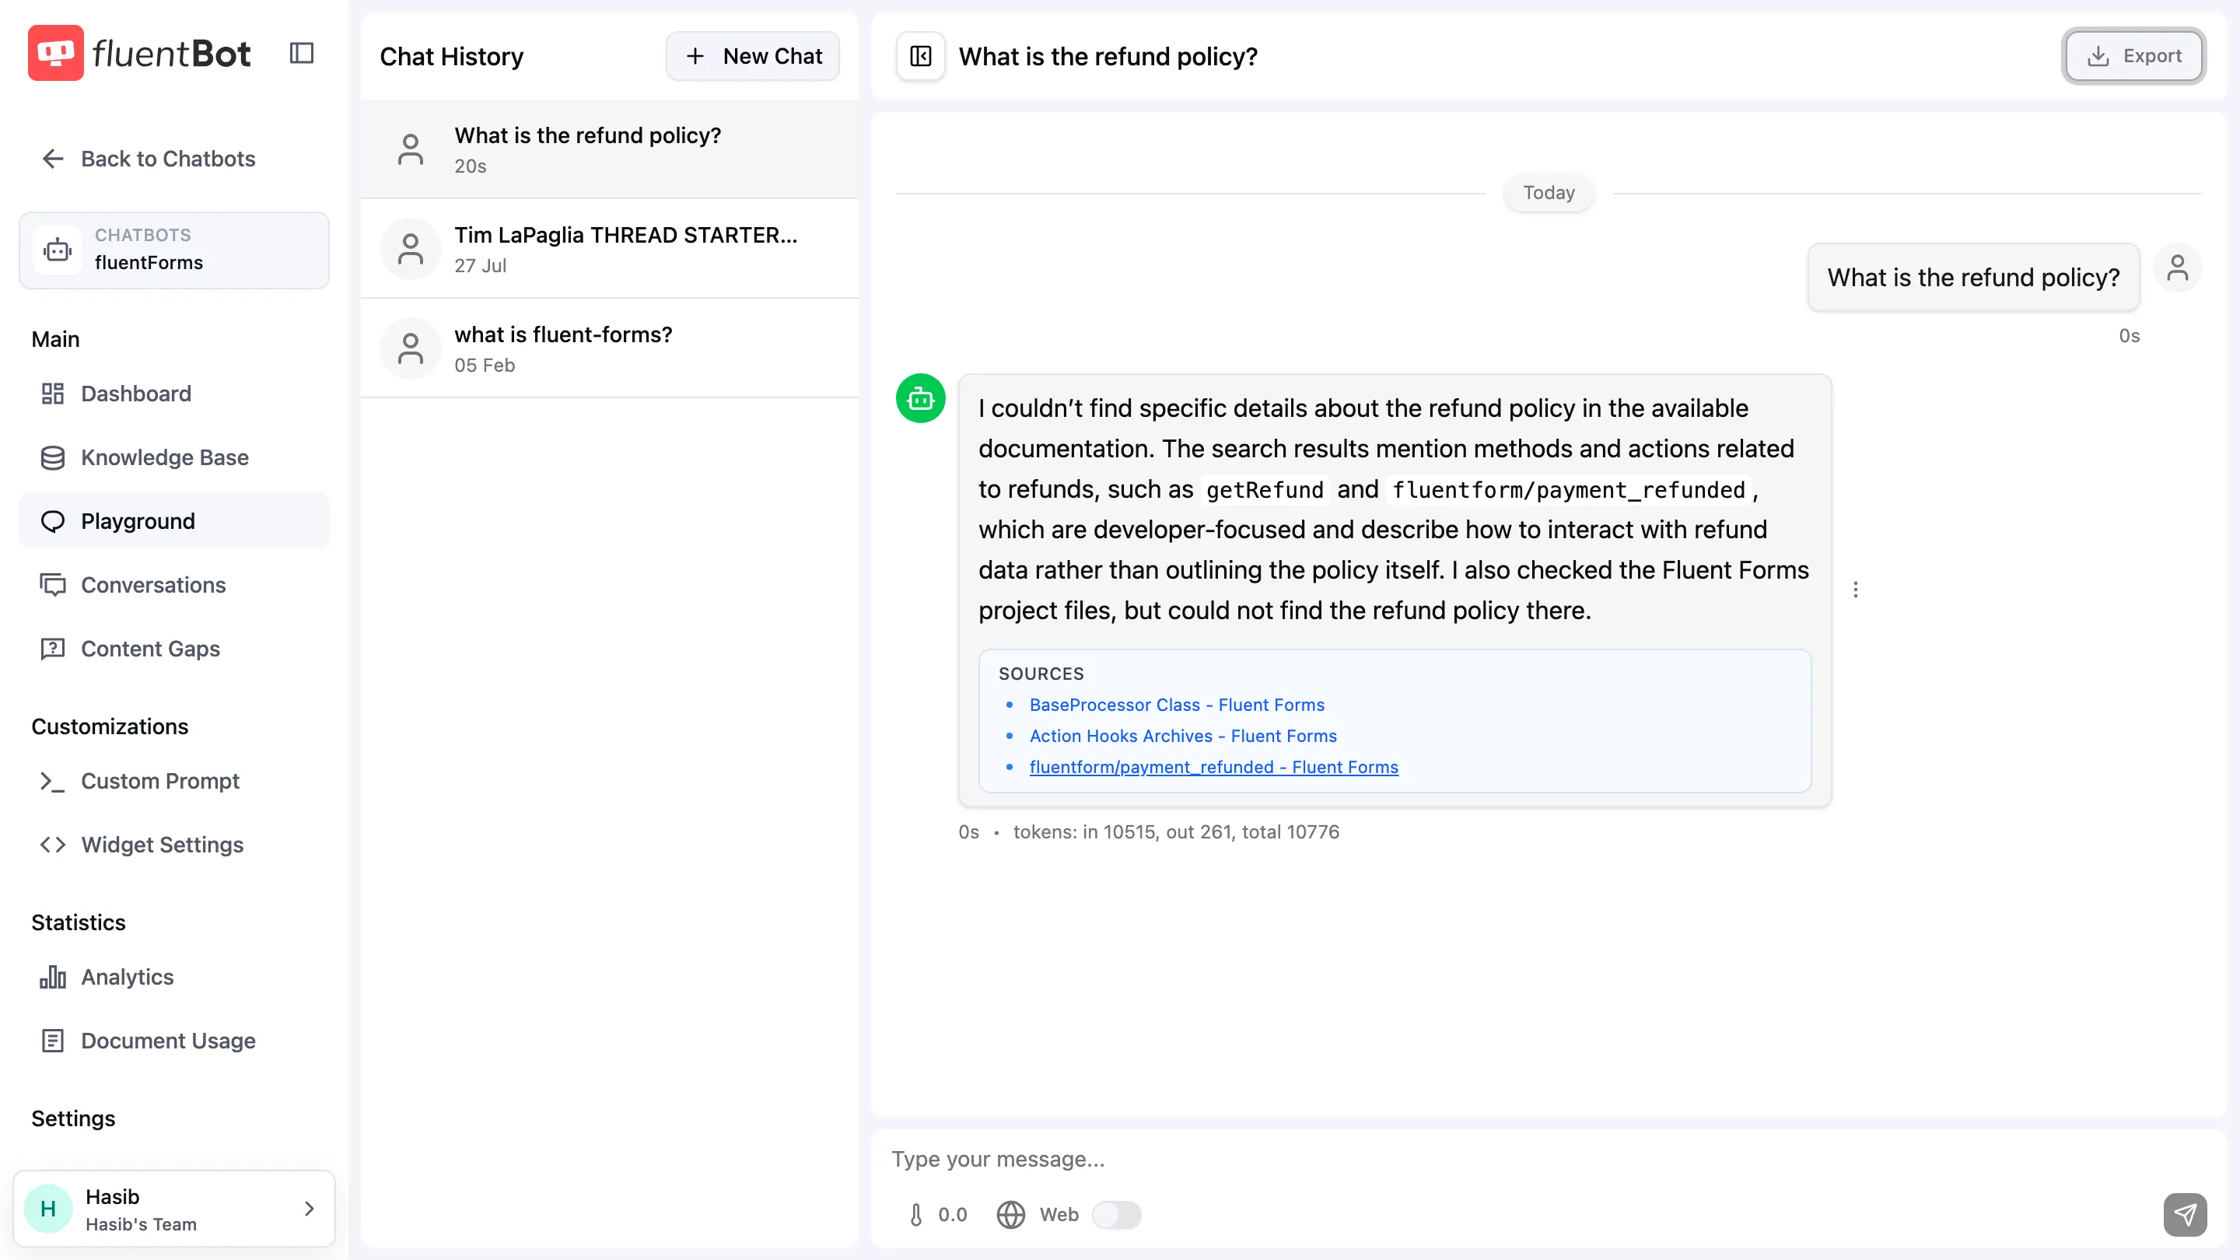Image resolution: width=2240 pixels, height=1260 pixels.
Task: Click avatar of 'What is the refund policy?' history
Action: point(411,149)
